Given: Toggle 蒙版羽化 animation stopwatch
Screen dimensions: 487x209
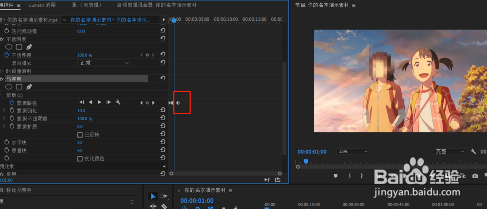Looking at the screenshot, I should click(12, 110).
